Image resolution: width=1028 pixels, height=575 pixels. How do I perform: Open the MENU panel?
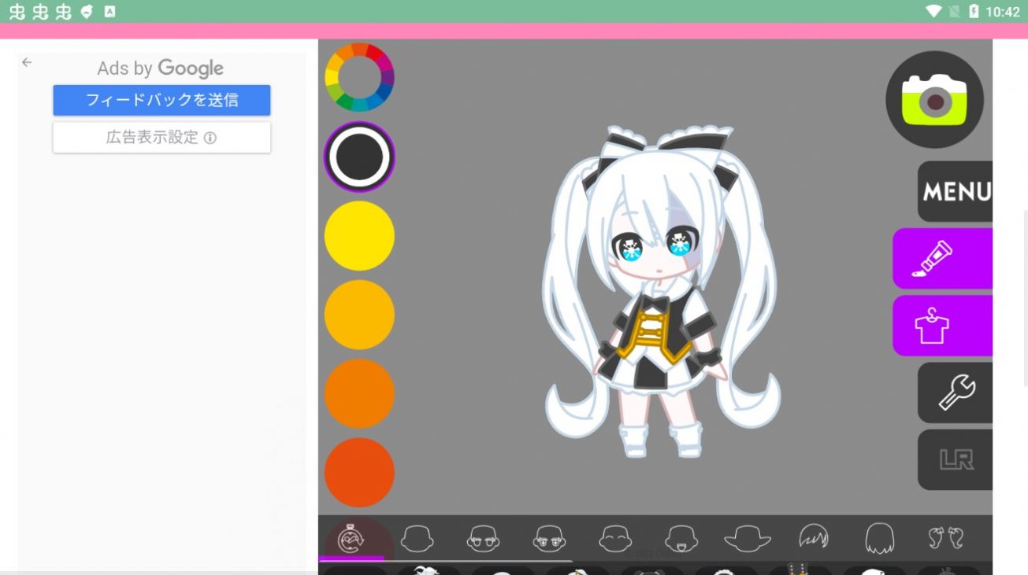click(956, 191)
